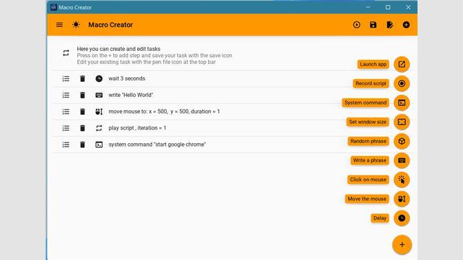The height and width of the screenshot is (260, 463).
Task: Open the hamburger navigation menu
Action: (59, 25)
